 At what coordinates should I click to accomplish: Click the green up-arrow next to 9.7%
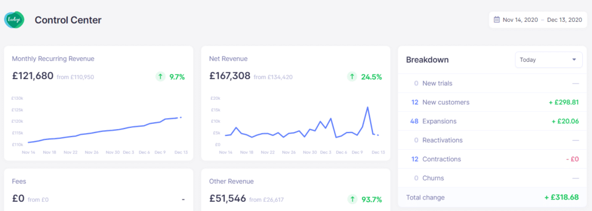(x=161, y=77)
